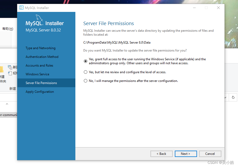Click the 'Do you want MySQL Installer' question text
The width and height of the screenshot is (238, 167).
tap(135, 50)
